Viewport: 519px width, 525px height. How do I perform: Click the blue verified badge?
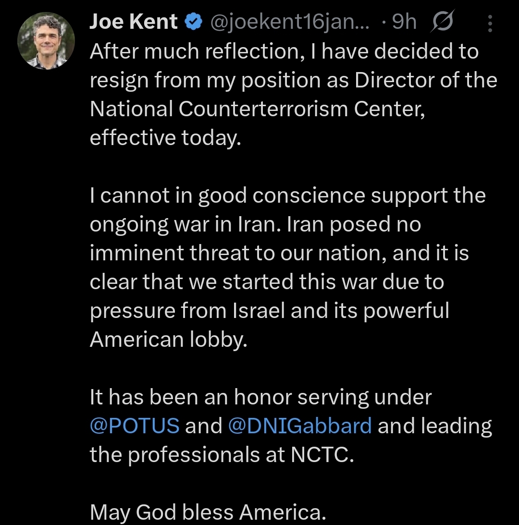[193, 22]
